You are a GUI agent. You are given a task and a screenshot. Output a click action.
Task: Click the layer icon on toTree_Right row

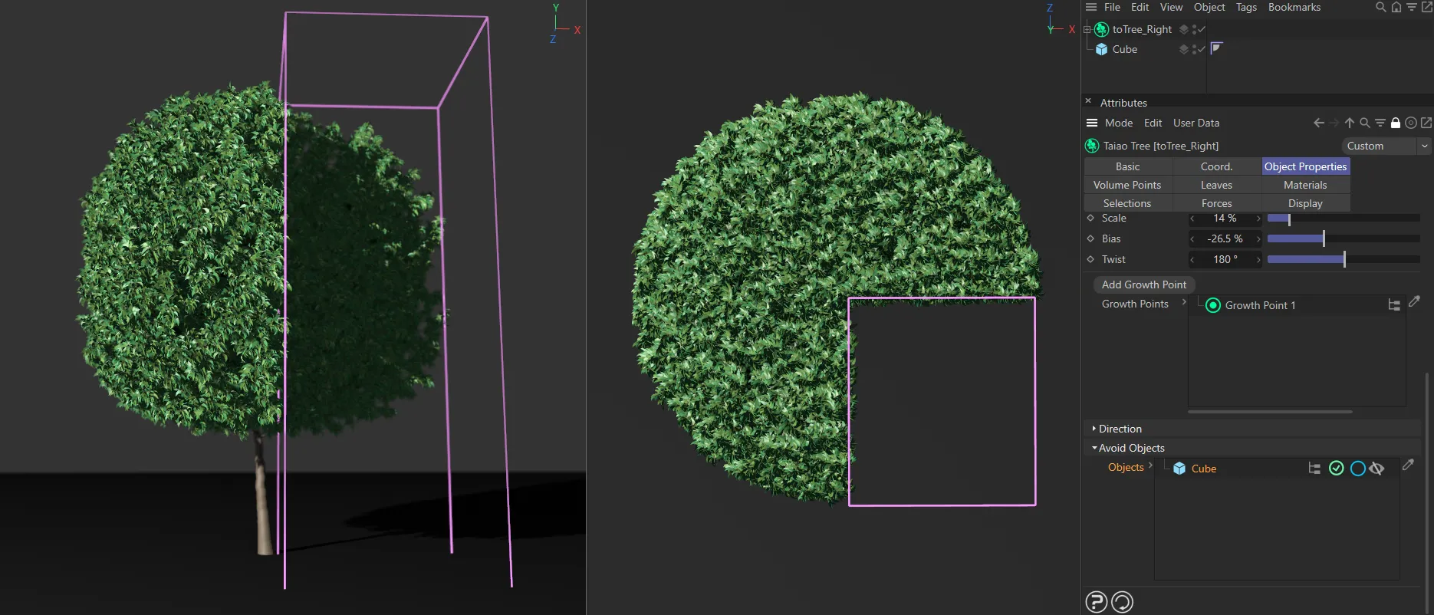1184,29
